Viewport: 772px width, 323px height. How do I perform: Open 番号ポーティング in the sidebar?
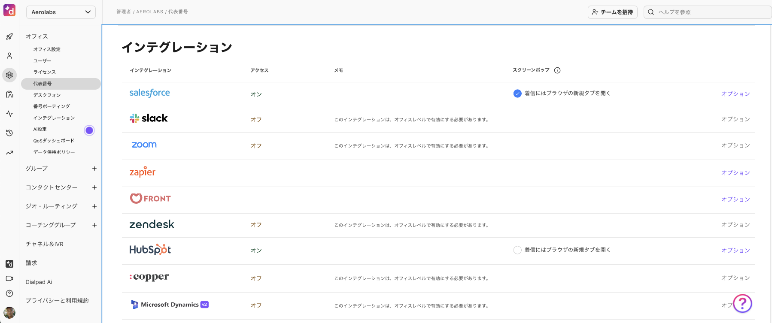(52, 106)
